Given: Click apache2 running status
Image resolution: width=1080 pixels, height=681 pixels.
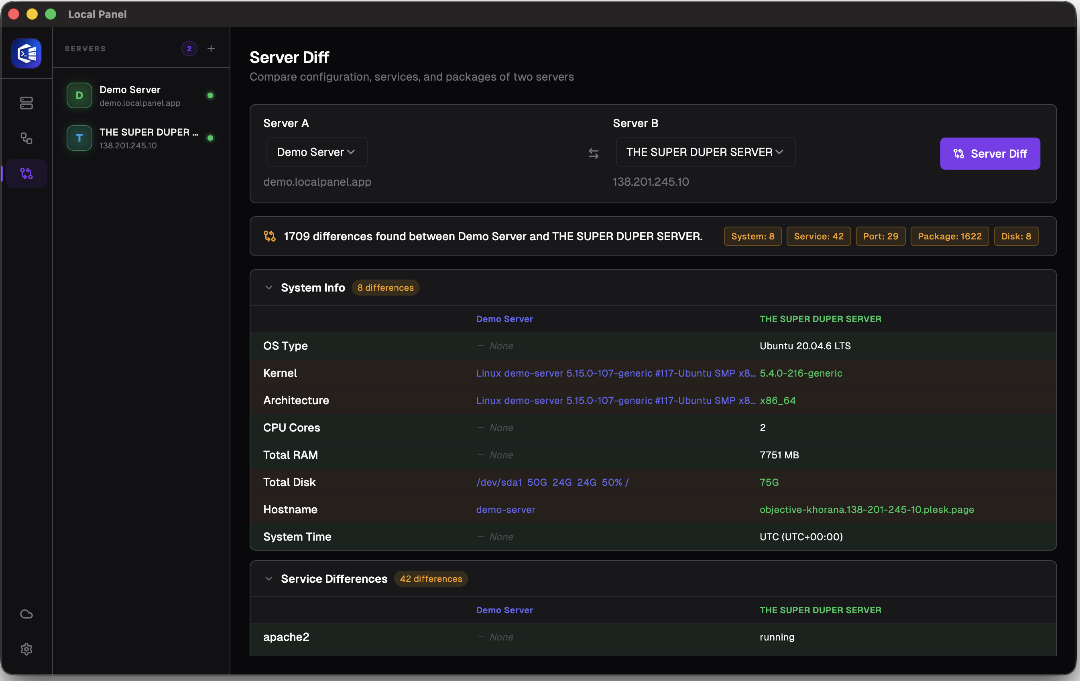Looking at the screenshot, I should click(x=777, y=637).
